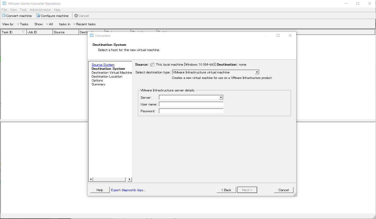Expand the Recent tasks dropdown

(84, 24)
